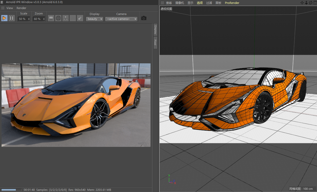Click the hierarchy boxes icon in IPR toolbar
This screenshot has width=317, height=192.
click(65, 18)
